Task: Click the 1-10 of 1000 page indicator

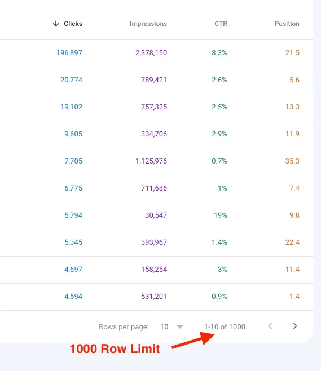Action: point(225,327)
